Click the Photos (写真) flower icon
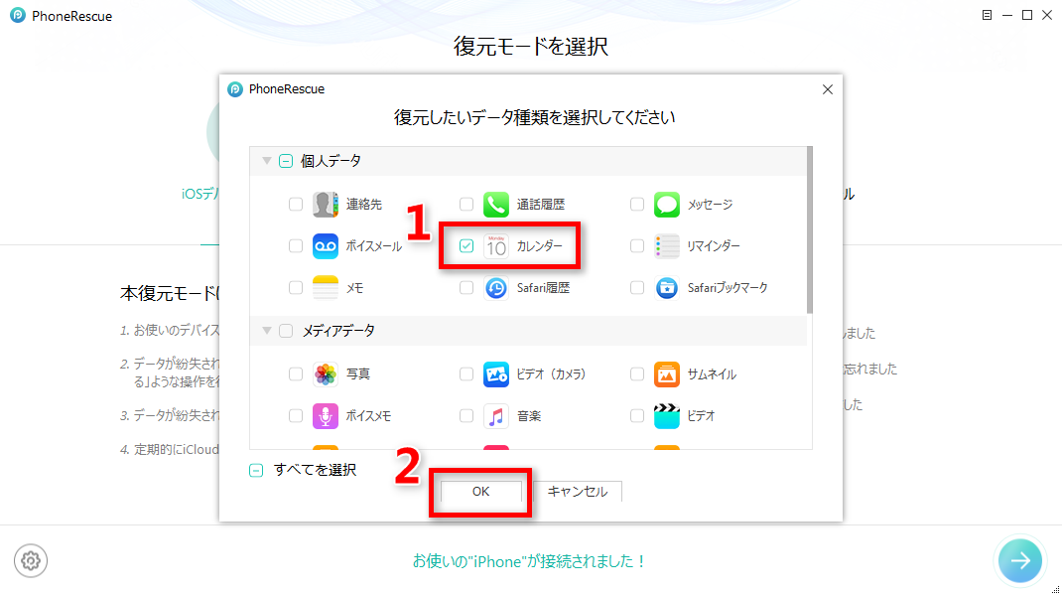Viewport: 1062px width, 596px height. tap(326, 373)
